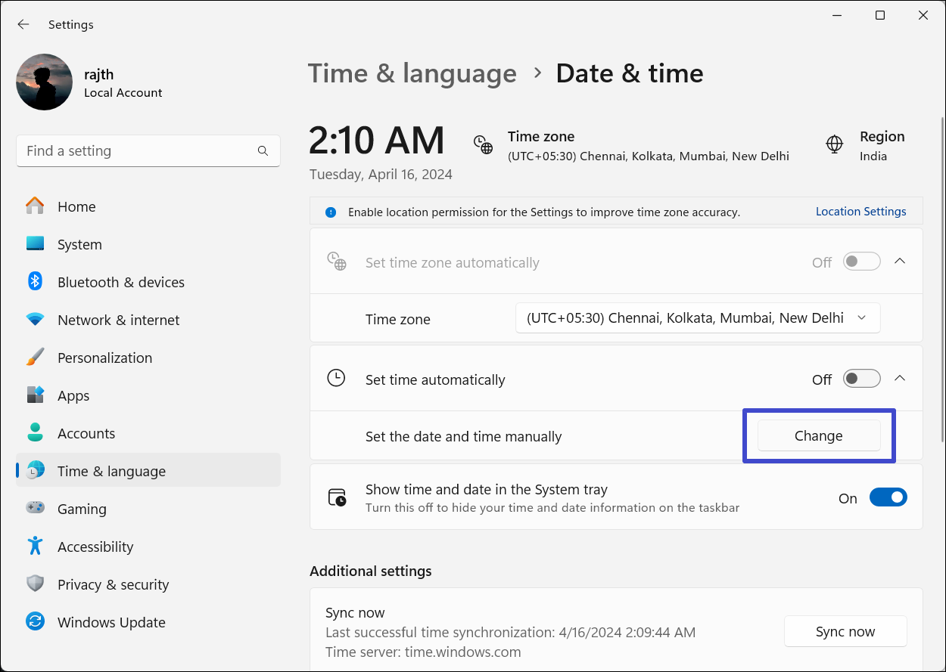This screenshot has height=672, width=946.
Task: Enable Set time automatically toggle
Action: click(862, 379)
